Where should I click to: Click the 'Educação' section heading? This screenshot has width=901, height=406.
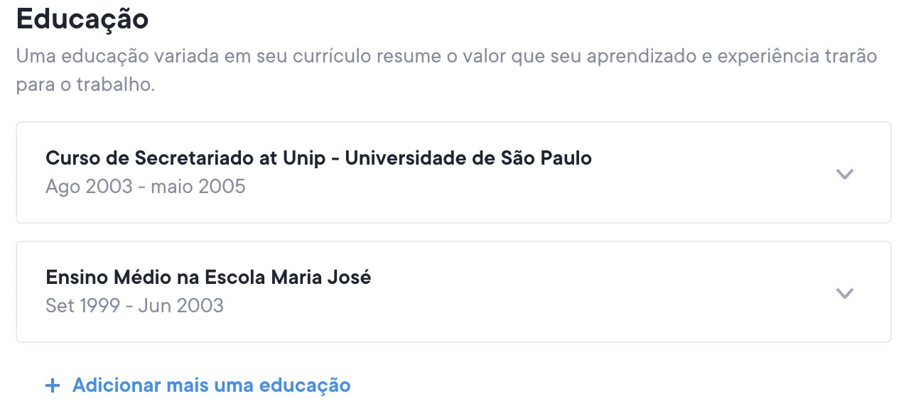[82, 19]
